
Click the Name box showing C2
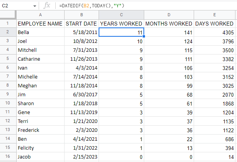tap(15, 6)
